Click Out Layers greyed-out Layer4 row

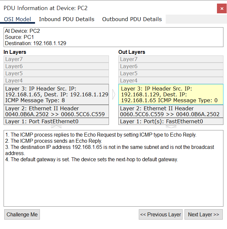171,81
